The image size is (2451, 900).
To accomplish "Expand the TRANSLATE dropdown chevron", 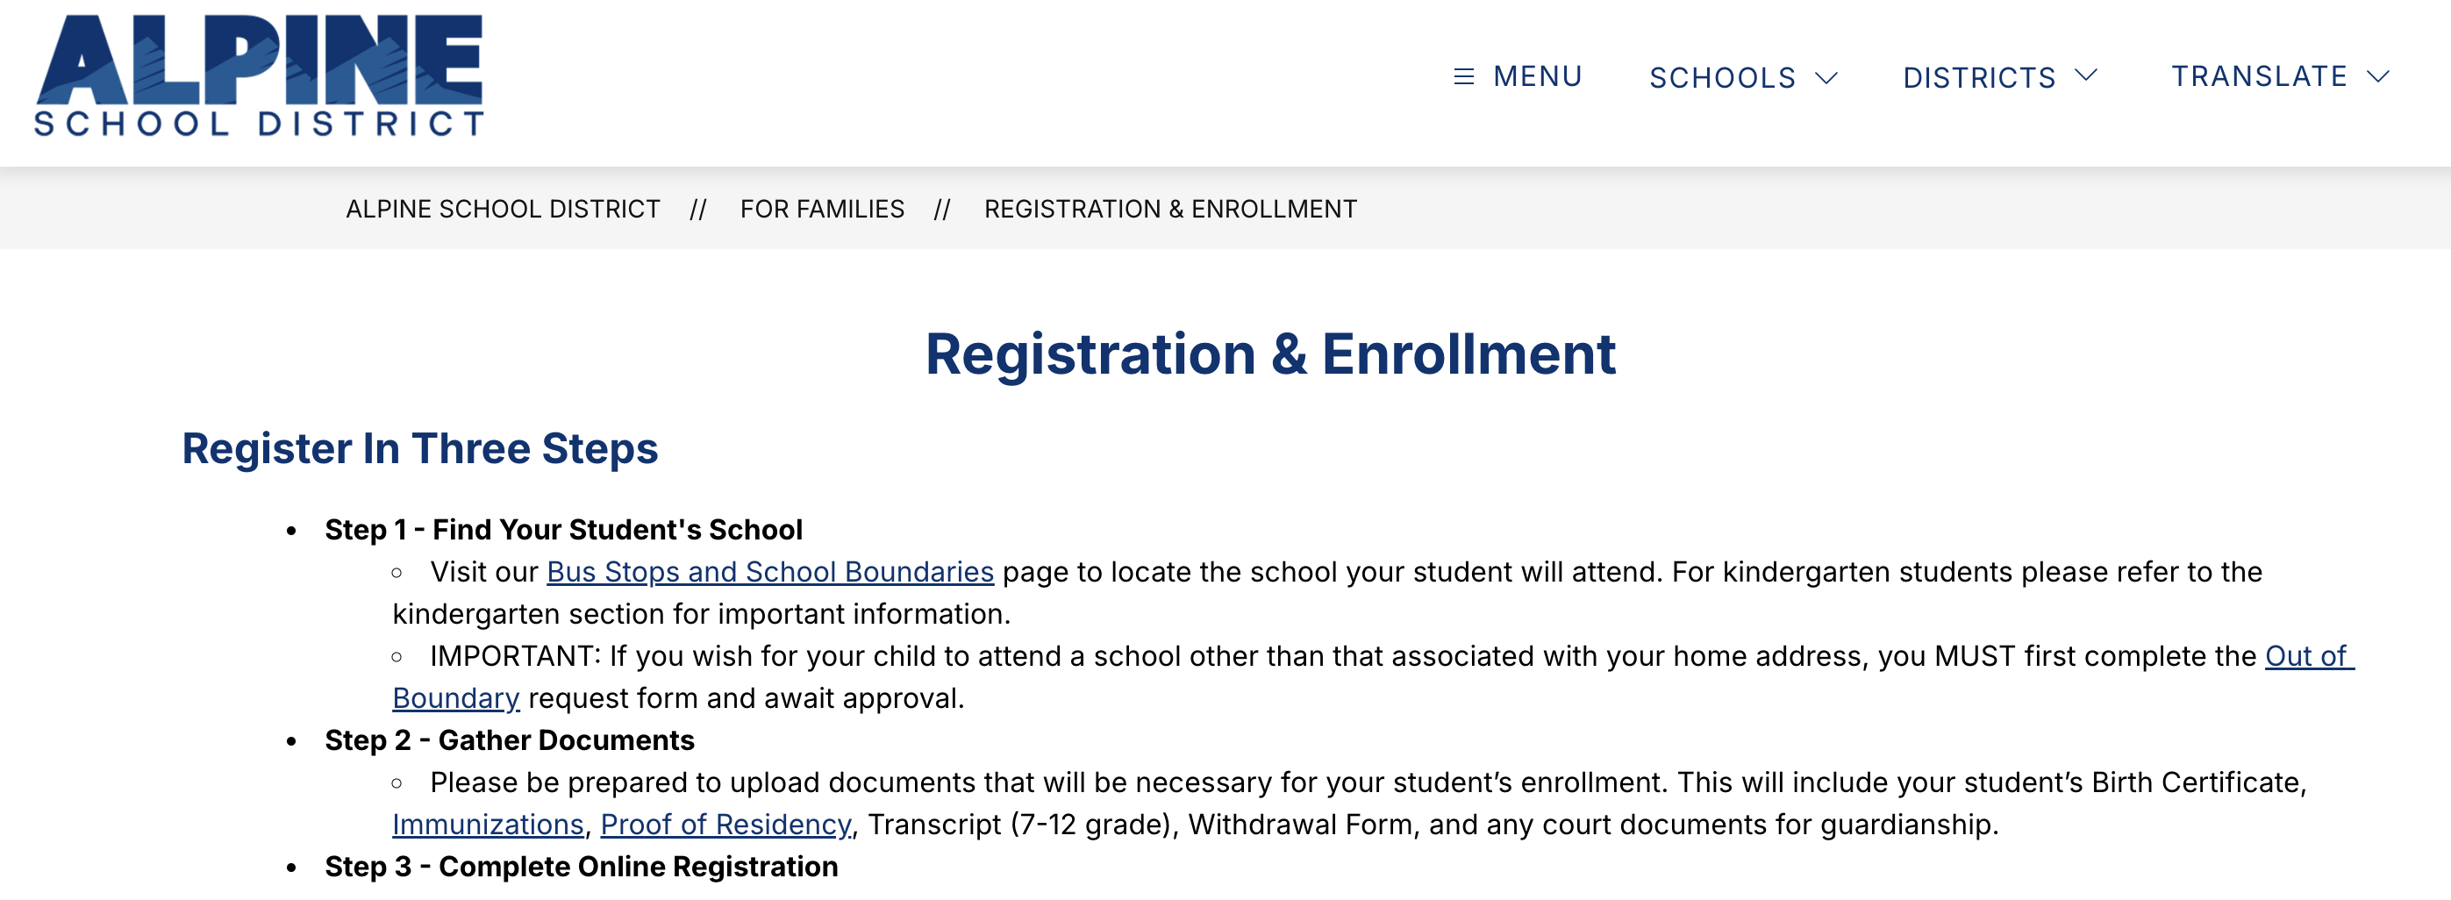I will tap(2377, 76).
